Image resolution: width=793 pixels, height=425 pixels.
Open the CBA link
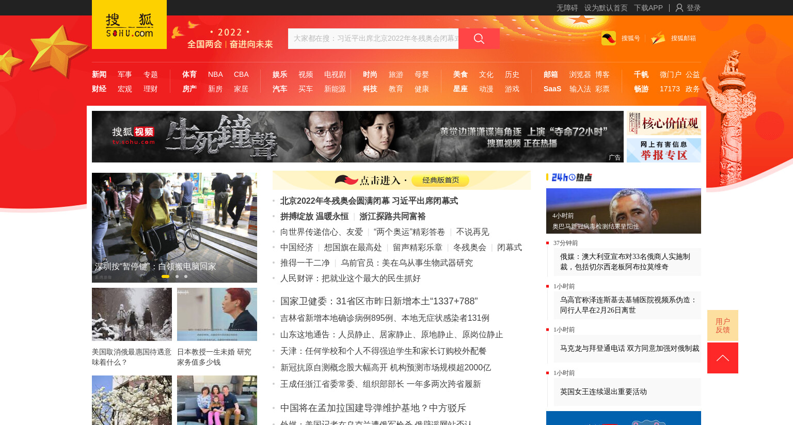[x=241, y=74]
